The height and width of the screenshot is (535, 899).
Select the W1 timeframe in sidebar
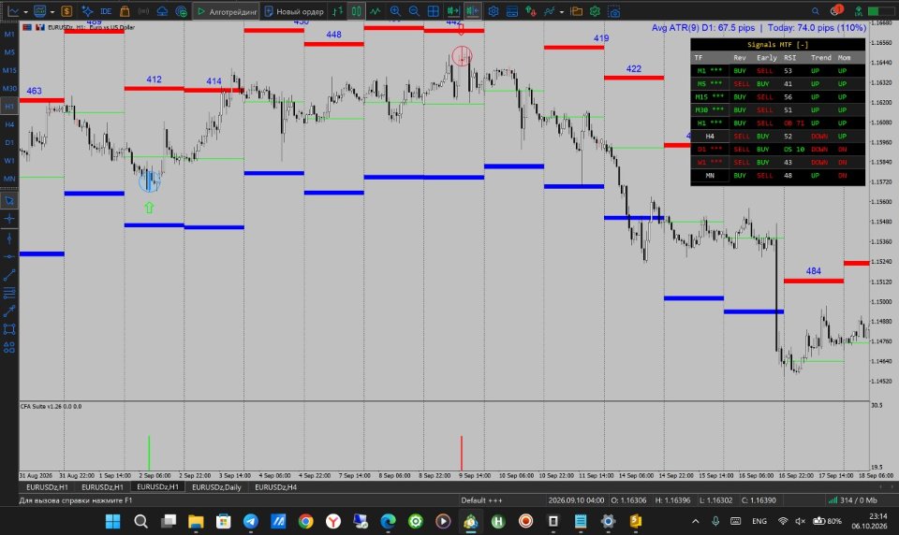[x=9, y=160]
